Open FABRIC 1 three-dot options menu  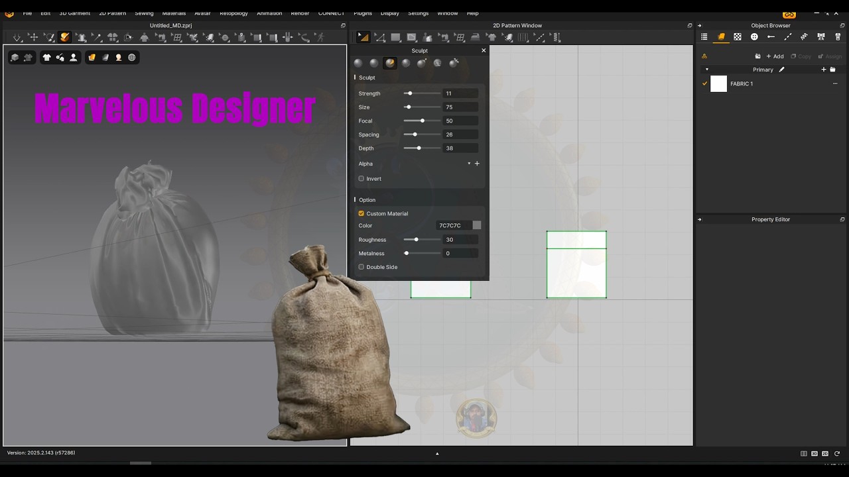tap(835, 84)
